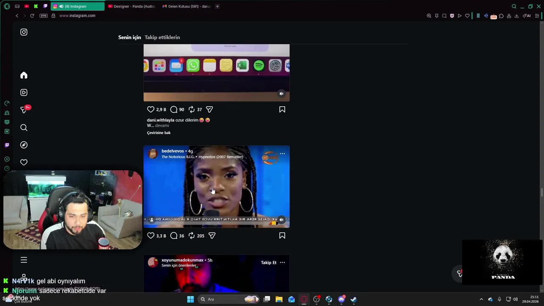
Task: Share the bedelvevos post
Action: click(212, 235)
